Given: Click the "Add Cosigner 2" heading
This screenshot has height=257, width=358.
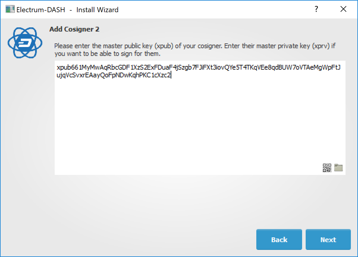Looking at the screenshot, I should 74,29.
